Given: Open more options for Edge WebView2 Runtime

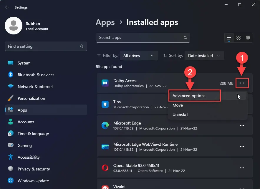Looking at the screenshot, I should point(242,147).
